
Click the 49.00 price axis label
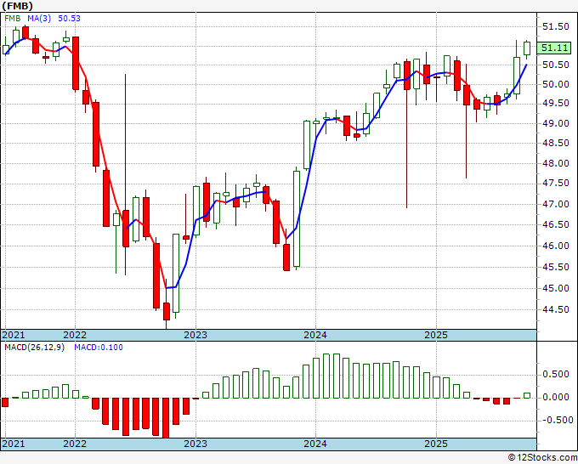tap(556, 123)
